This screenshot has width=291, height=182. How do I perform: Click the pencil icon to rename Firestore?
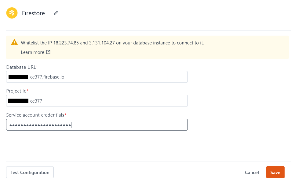pyautogui.click(x=56, y=13)
